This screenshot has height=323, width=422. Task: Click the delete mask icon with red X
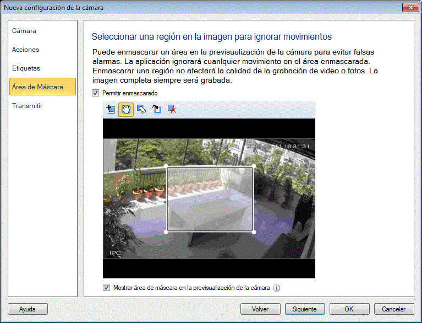[x=172, y=109]
